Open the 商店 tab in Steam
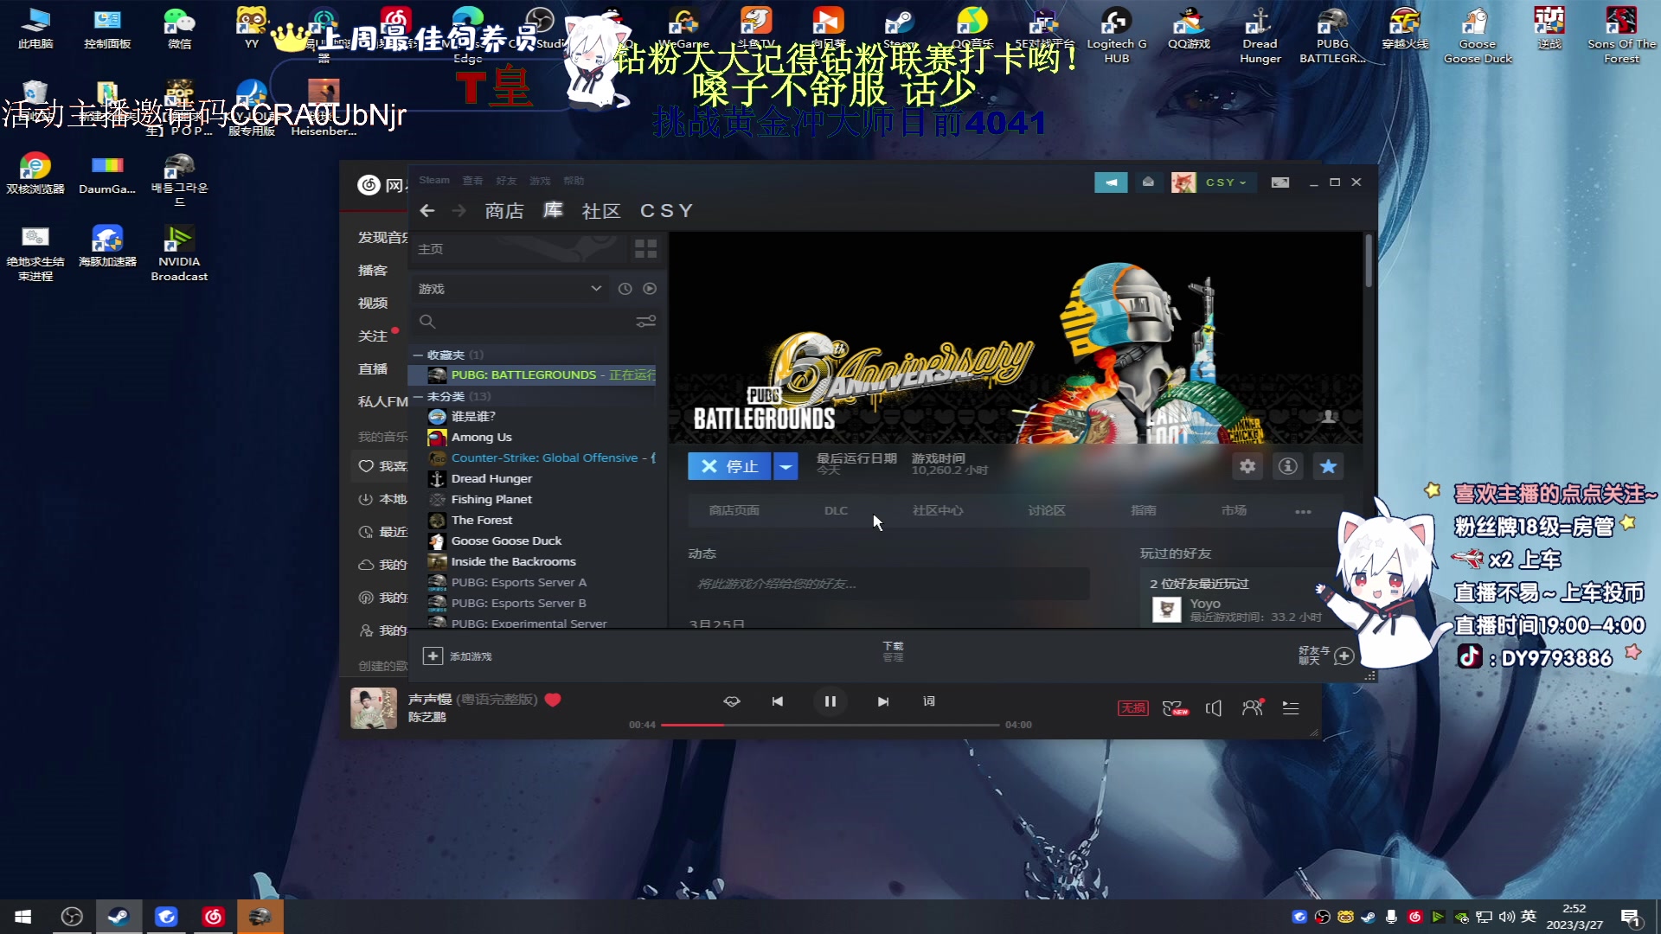Viewport: 1661px width, 934px height. [503, 211]
